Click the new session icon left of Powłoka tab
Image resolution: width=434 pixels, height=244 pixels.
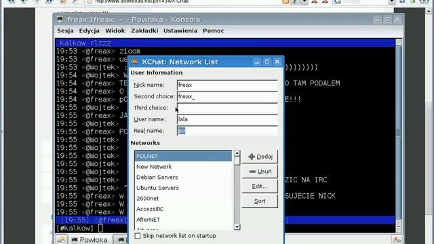[x=61, y=239]
